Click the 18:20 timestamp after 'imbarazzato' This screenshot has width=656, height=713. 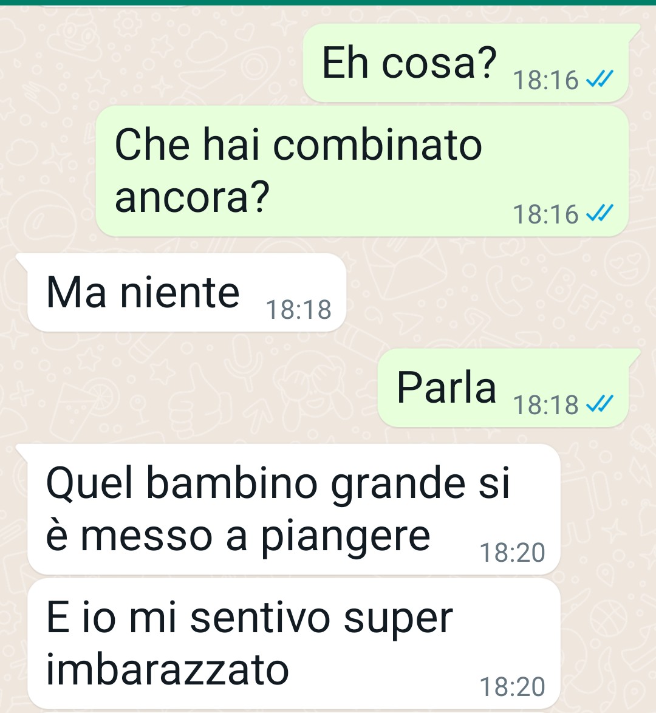click(x=512, y=687)
